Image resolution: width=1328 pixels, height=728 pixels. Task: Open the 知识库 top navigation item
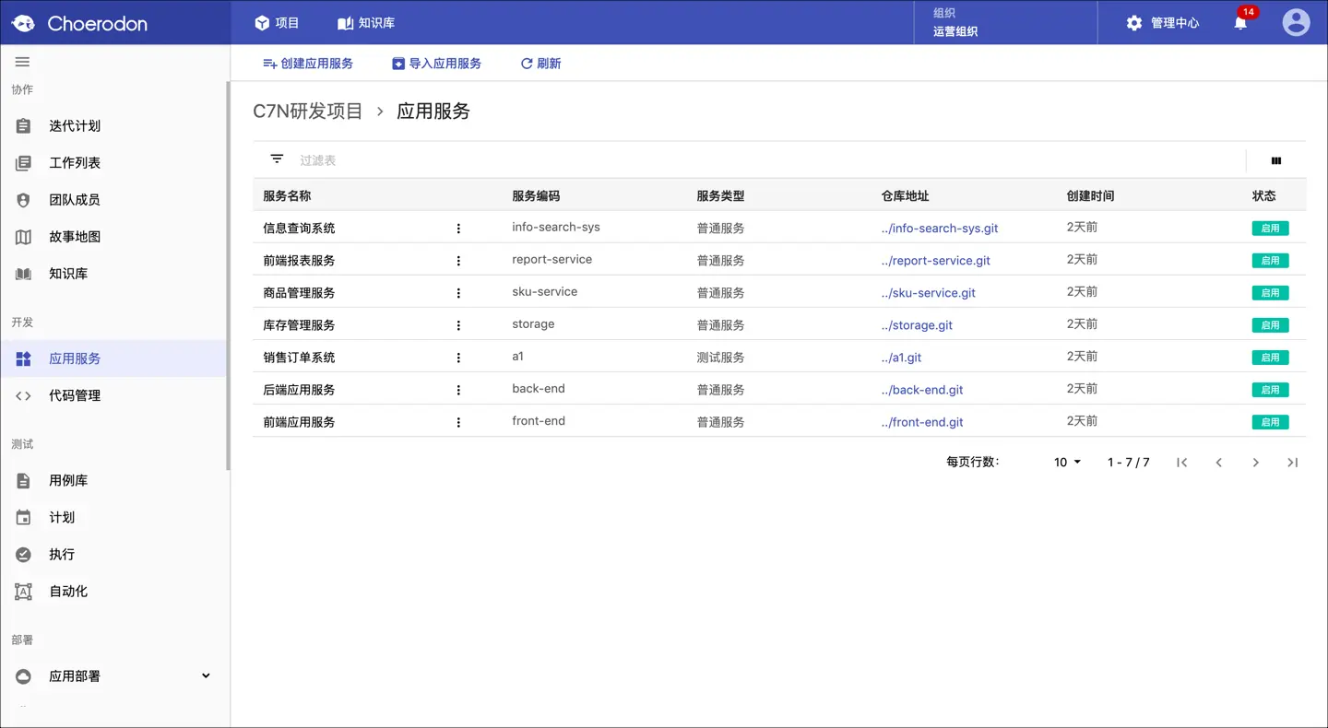click(366, 23)
